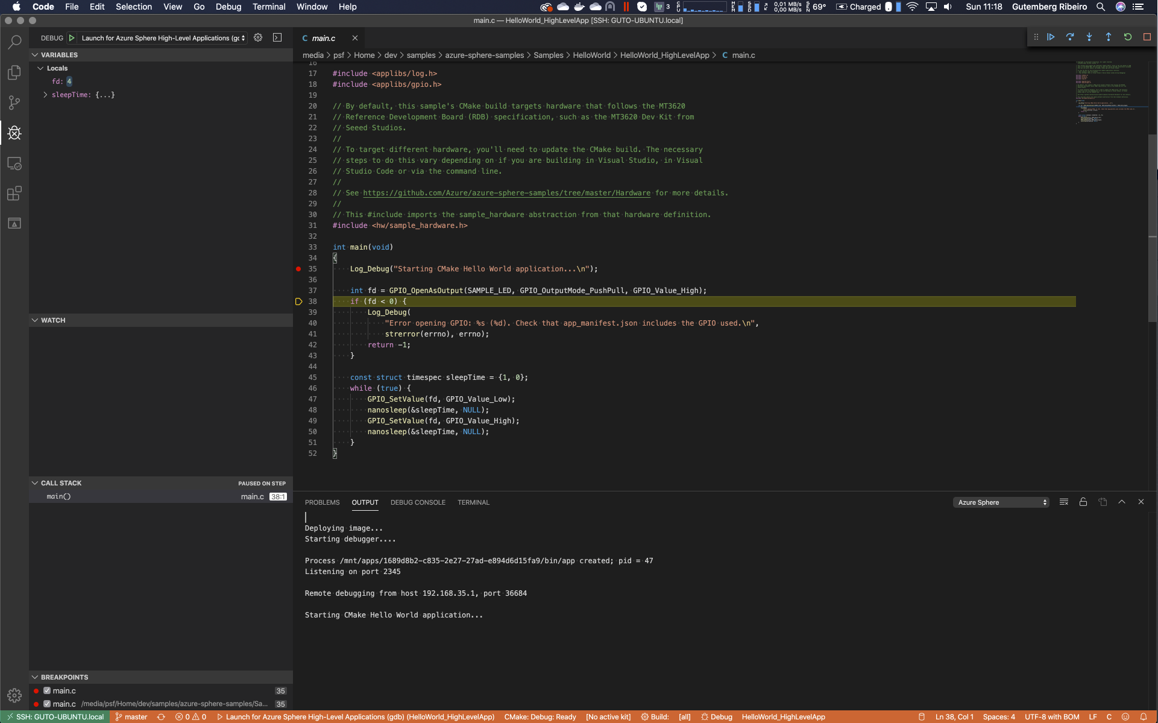
Task: Continue debugging from the debug toolbar
Action: (1051, 37)
